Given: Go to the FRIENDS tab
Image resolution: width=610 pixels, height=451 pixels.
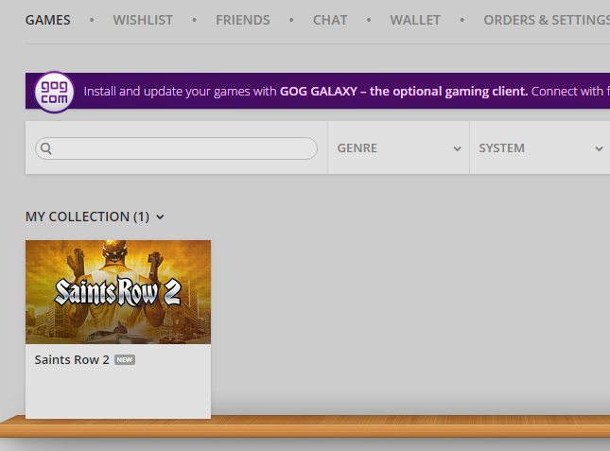Looking at the screenshot, I should click(x=243, y=20).
